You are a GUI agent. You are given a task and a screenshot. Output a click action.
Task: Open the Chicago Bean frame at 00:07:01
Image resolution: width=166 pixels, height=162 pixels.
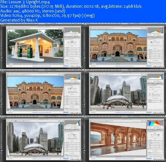(124, 92)
